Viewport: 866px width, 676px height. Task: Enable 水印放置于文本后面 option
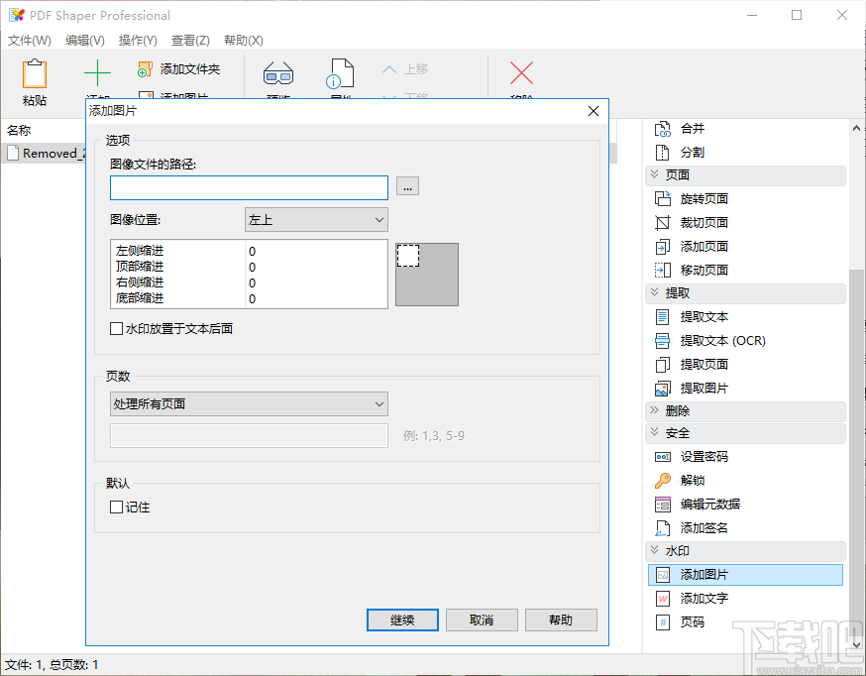pyautogui.click(x=116, y=328)
